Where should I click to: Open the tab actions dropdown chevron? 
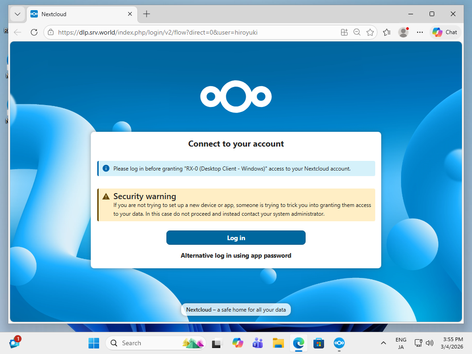coord(18,14)
